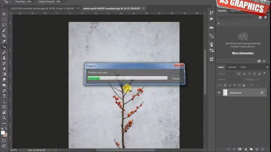
Task: Add layer style fx icon
Action: (x=234, y=149)
